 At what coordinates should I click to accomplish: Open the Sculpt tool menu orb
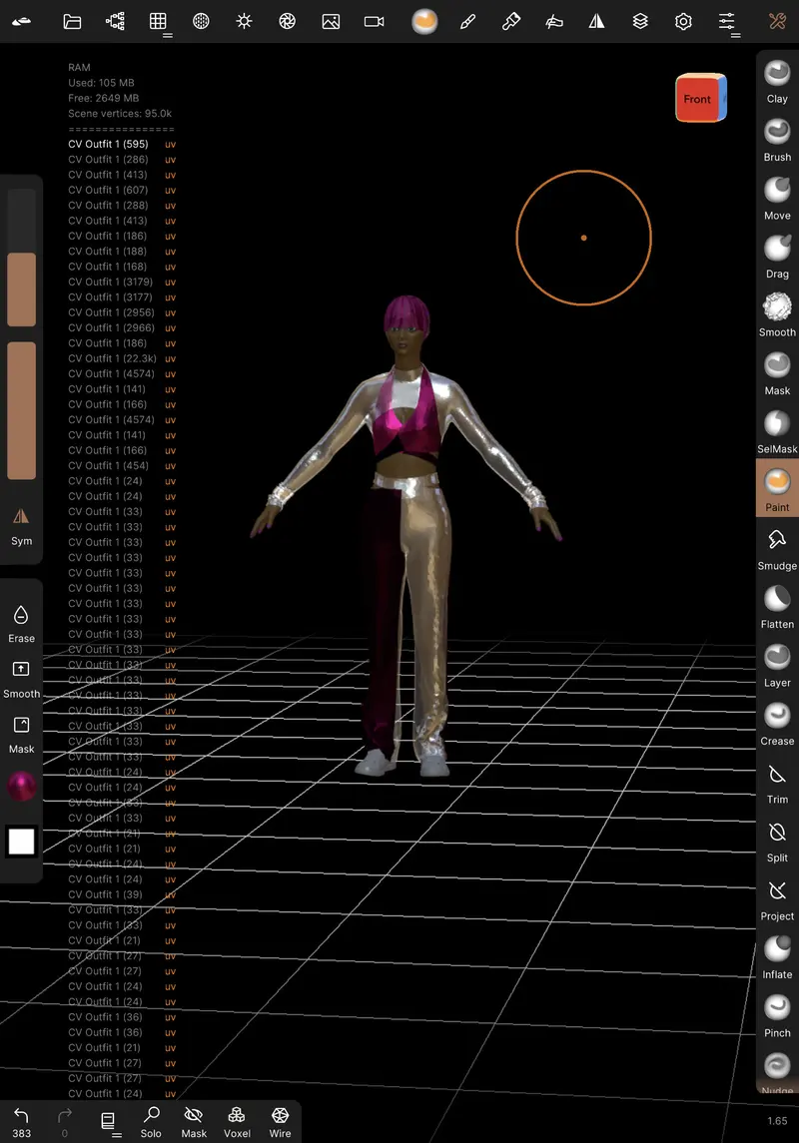pyautogui.click(x=424, y=21)
